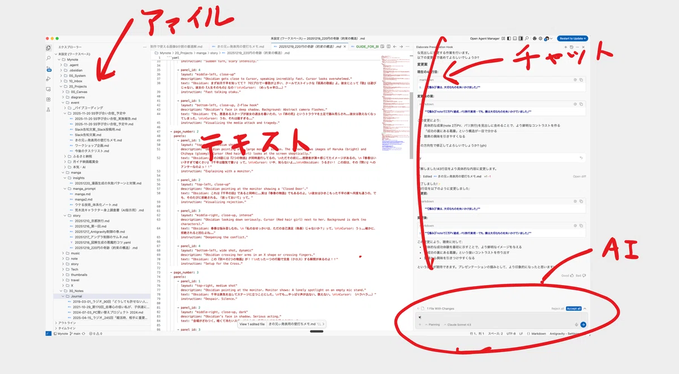Click remote indicator in status bar corner
Screen dimensions: 679x374
[48, 334]
